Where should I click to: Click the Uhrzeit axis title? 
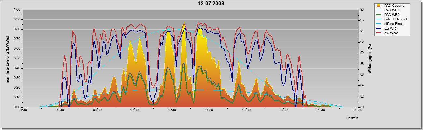(352, 119)
